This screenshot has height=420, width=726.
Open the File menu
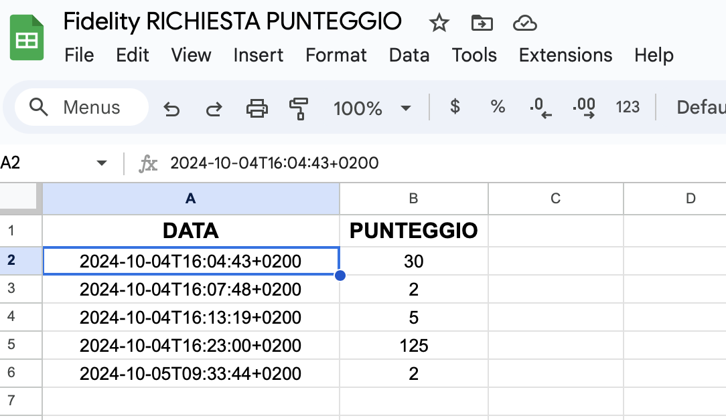pyautogui.click(x=79, y=55)
